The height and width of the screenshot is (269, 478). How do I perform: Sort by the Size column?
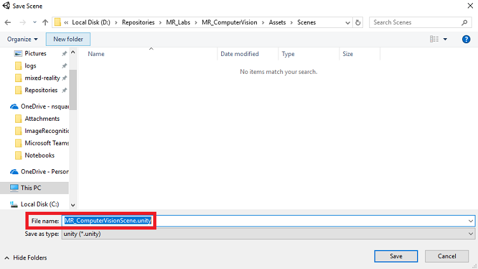coord(348,54)
